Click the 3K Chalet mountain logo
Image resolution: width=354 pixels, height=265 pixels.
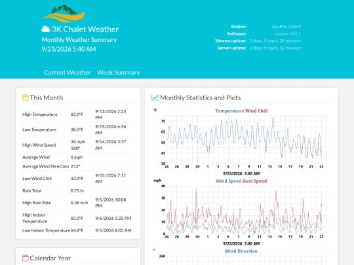tap(64, 13)
